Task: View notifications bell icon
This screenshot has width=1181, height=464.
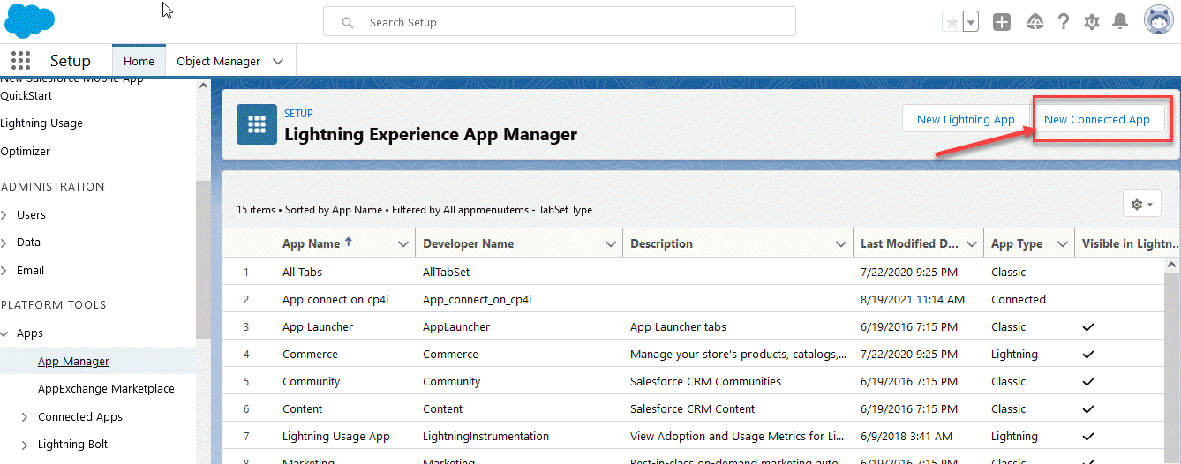Action: click(1119, 22)
